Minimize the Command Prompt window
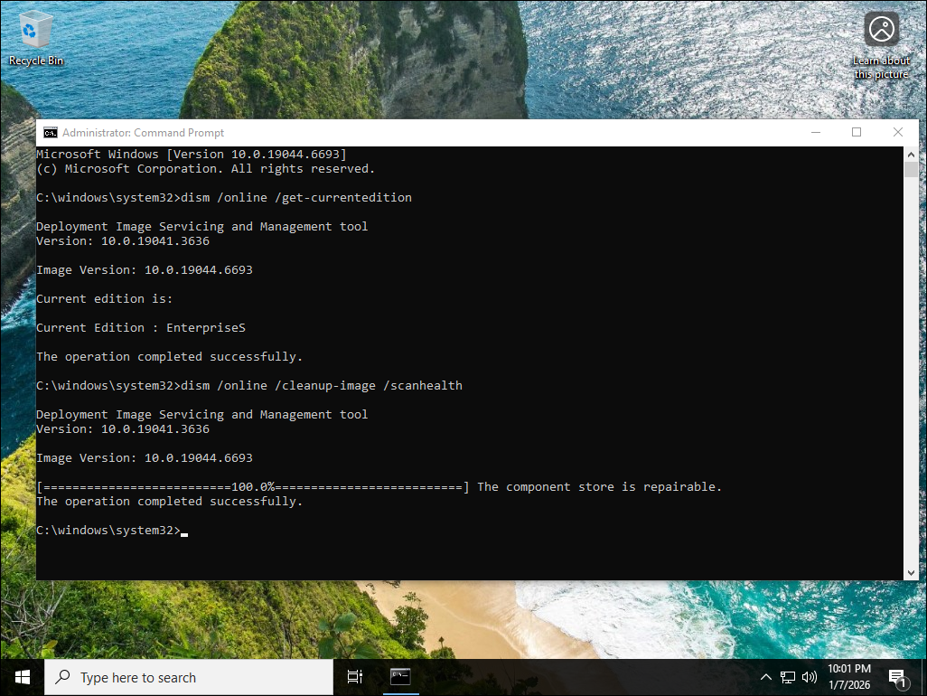 point(816,133)
